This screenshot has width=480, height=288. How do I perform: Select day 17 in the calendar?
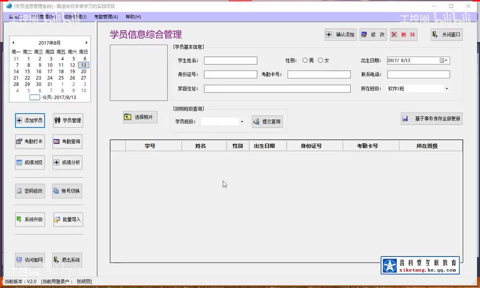(x=50, y=72)
